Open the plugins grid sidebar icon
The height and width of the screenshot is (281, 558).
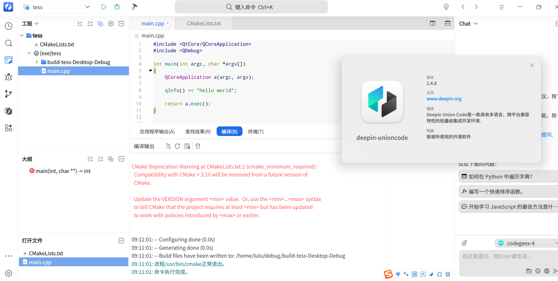(x=9, y=128)
